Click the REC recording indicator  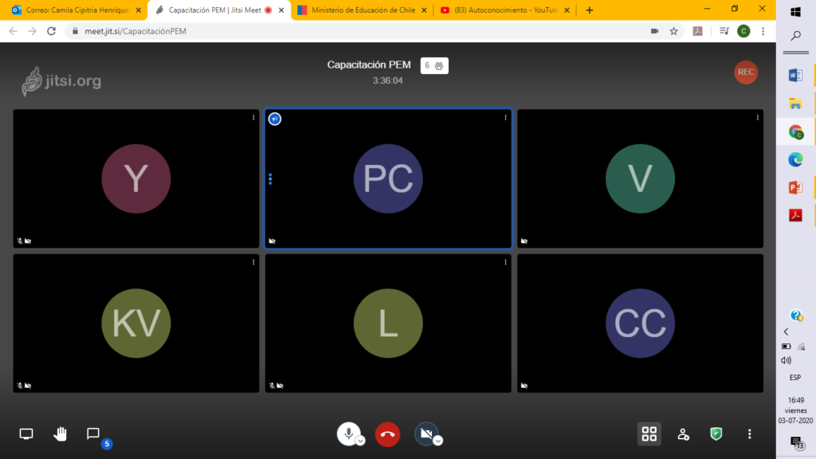[x=745, y=72]
